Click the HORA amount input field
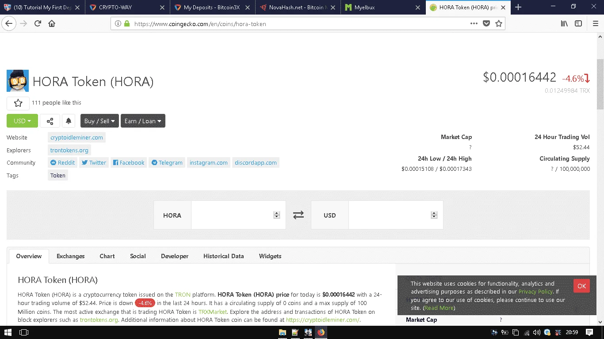 pyautogui.click(x=238, y=215)
